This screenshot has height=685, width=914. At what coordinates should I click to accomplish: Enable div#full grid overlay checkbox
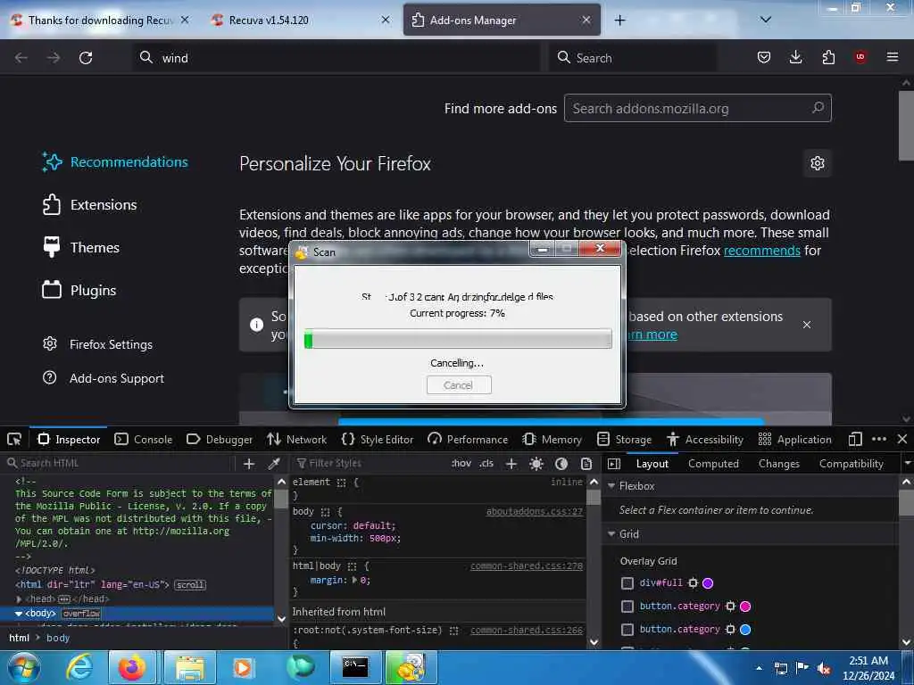[627, 583]
